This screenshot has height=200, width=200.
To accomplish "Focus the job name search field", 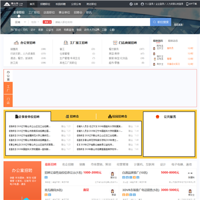I will pyautogui.click(x=102, y=22).
